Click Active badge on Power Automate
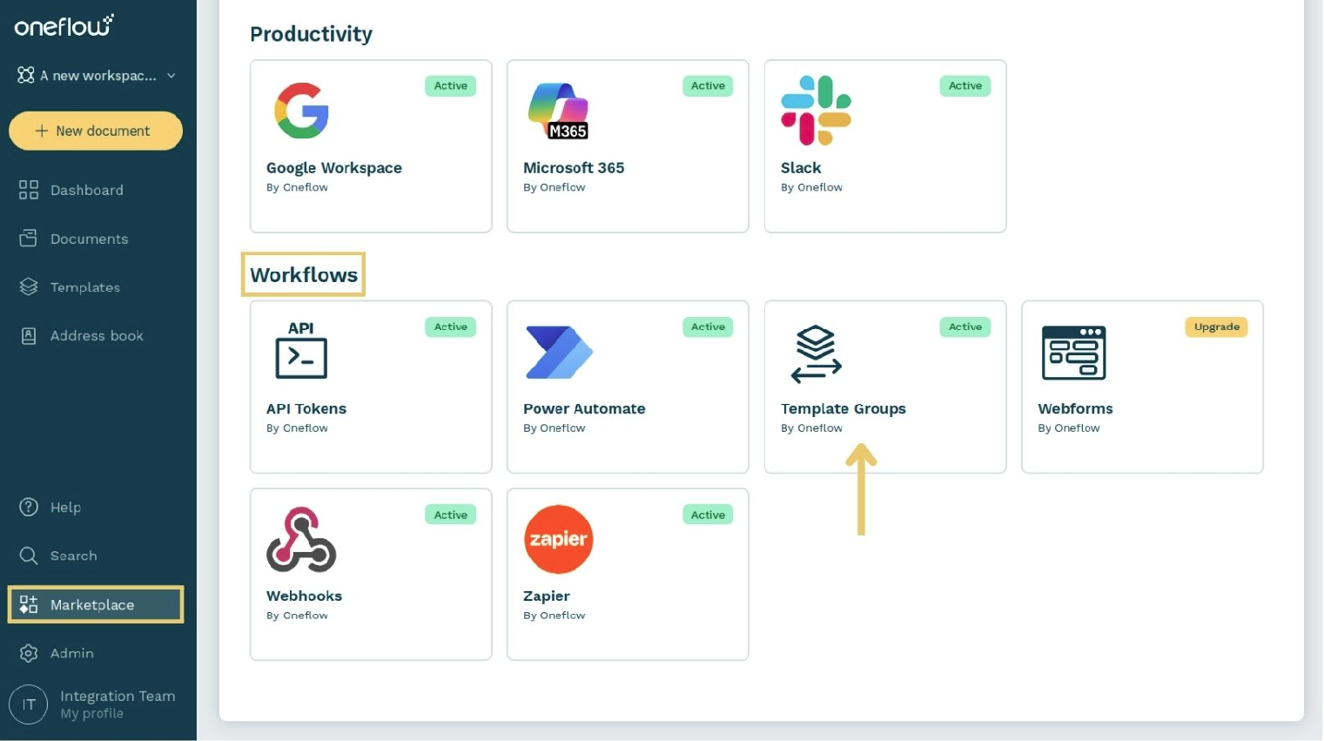The height and width of the screenshot is (741, 1324). click(708, 327)
